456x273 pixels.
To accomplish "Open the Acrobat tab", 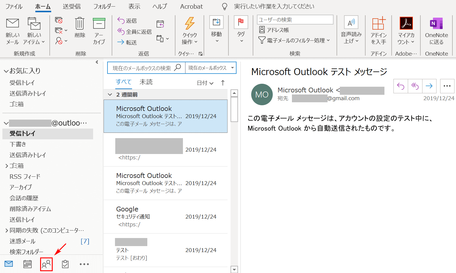I will point(191,6).
